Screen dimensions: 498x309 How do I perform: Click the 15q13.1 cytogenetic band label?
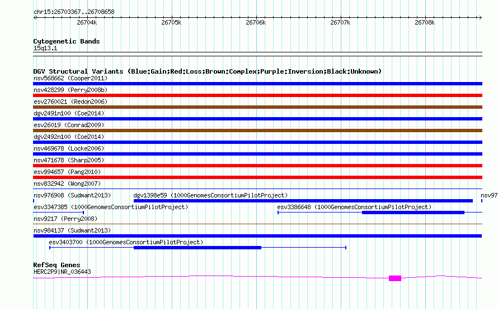click(45, 48)
